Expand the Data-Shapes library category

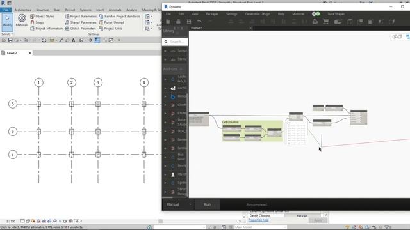click(165, 122)
